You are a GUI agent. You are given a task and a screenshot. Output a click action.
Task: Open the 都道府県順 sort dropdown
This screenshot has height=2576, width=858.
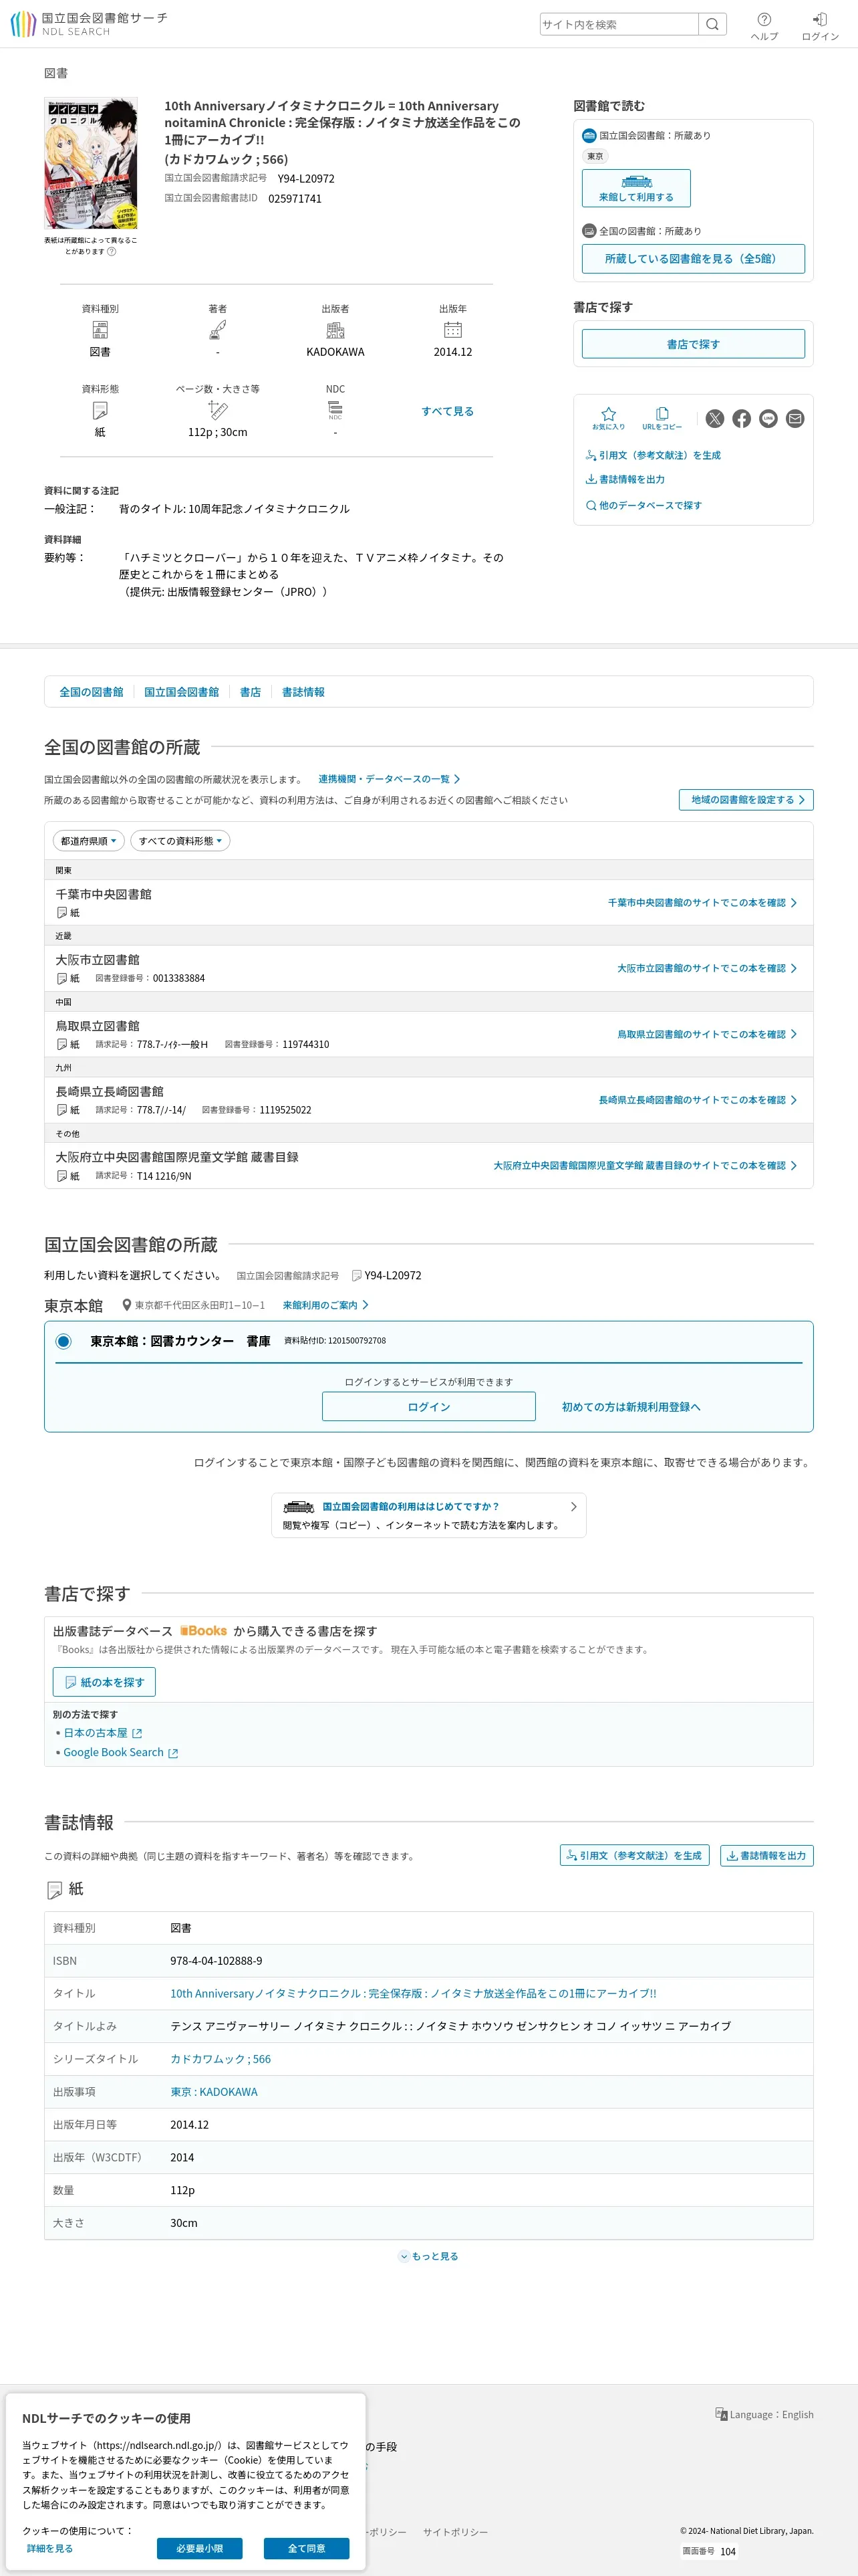88,841
